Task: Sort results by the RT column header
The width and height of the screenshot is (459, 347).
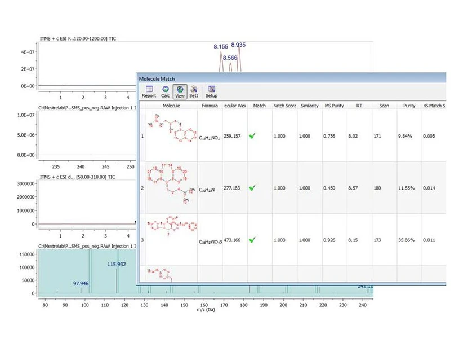Action: tap(359, 106)
